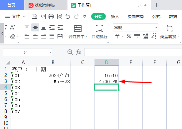Screen dimensions: 182x129
Task: Collapse ribbon scroll left arrow
Action: (x=2, y=33)
